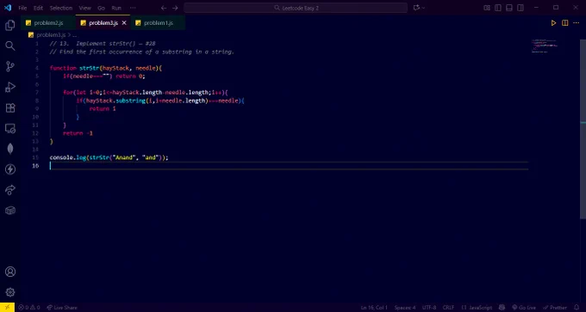Click line number 15 in the gutter
This screenshot has height=312, width=586.
(x=35, y=157)
